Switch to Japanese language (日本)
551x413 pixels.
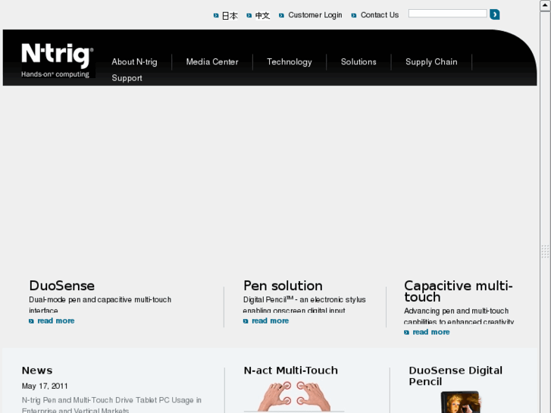(x=230, y=15)
